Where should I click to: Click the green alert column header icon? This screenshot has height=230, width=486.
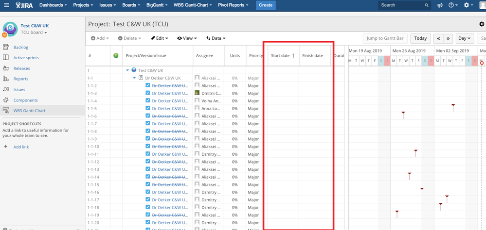[x=116, y=55]
